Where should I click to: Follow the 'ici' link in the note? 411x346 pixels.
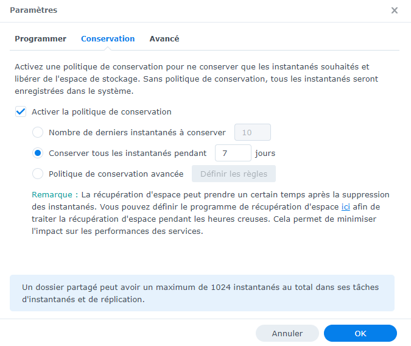(x=345, y=207)
